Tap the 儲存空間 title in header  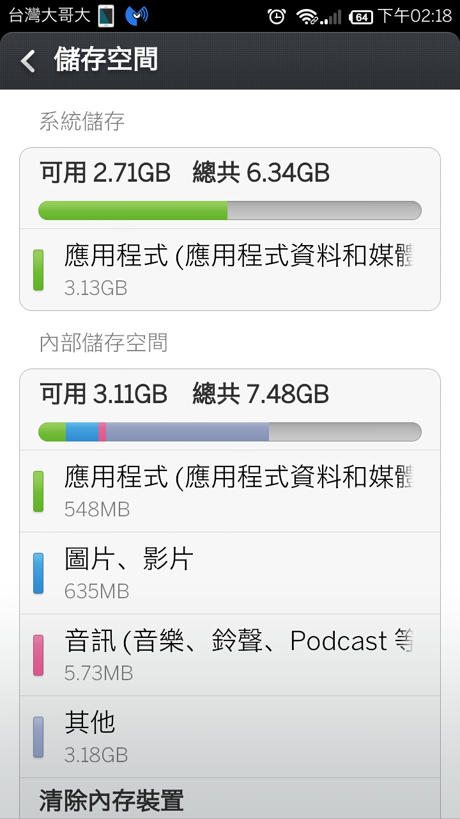tap(106, 60)
